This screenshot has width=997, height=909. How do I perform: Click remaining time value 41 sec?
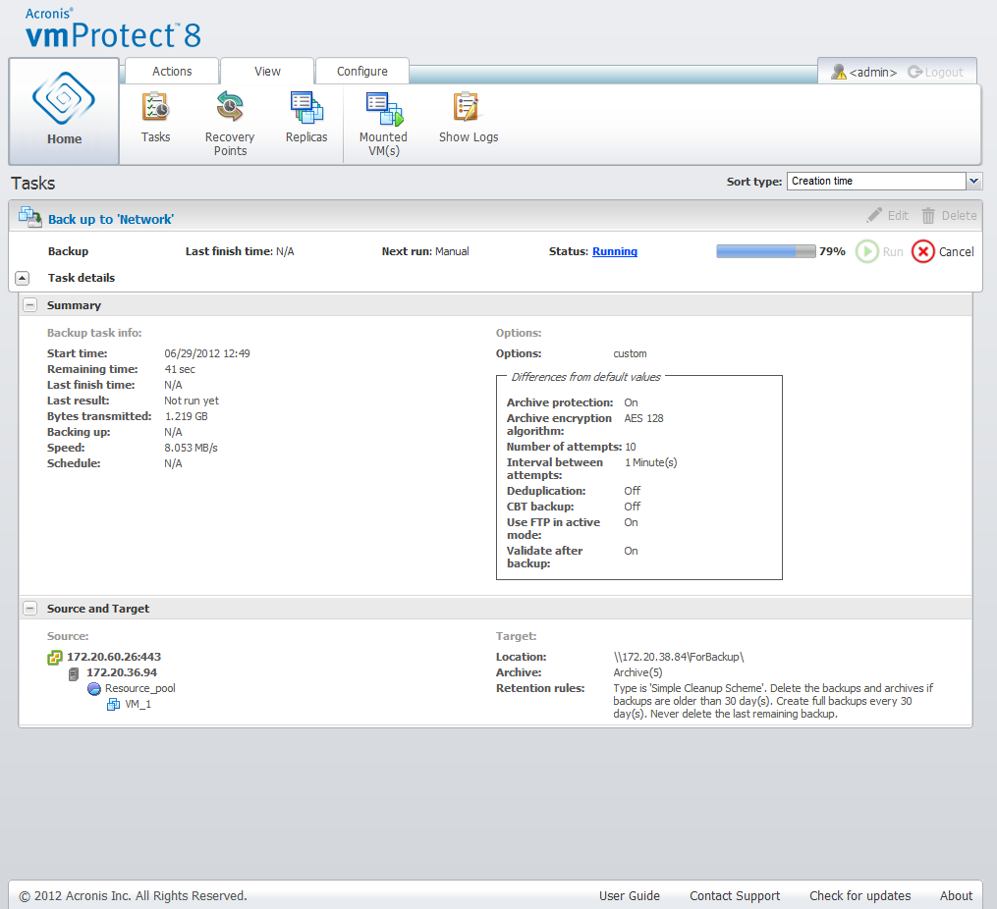[180, 370]
